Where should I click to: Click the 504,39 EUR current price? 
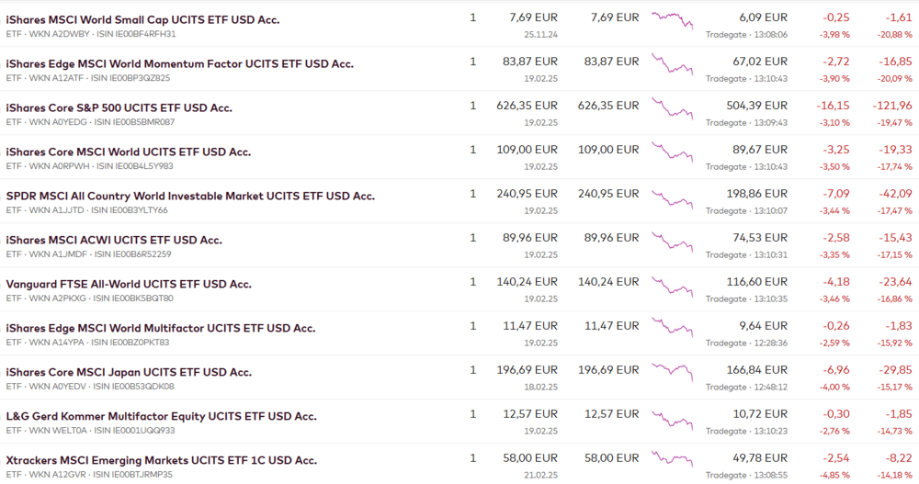[756, 106]
